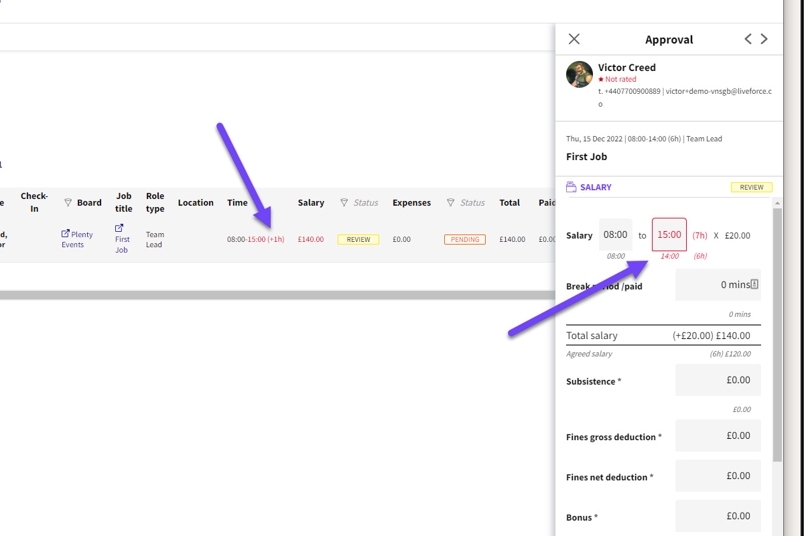The width and height of the screenshot is (804, 536).
Task: Select the 15:00 end time field
Action: (x=669, y=234)
